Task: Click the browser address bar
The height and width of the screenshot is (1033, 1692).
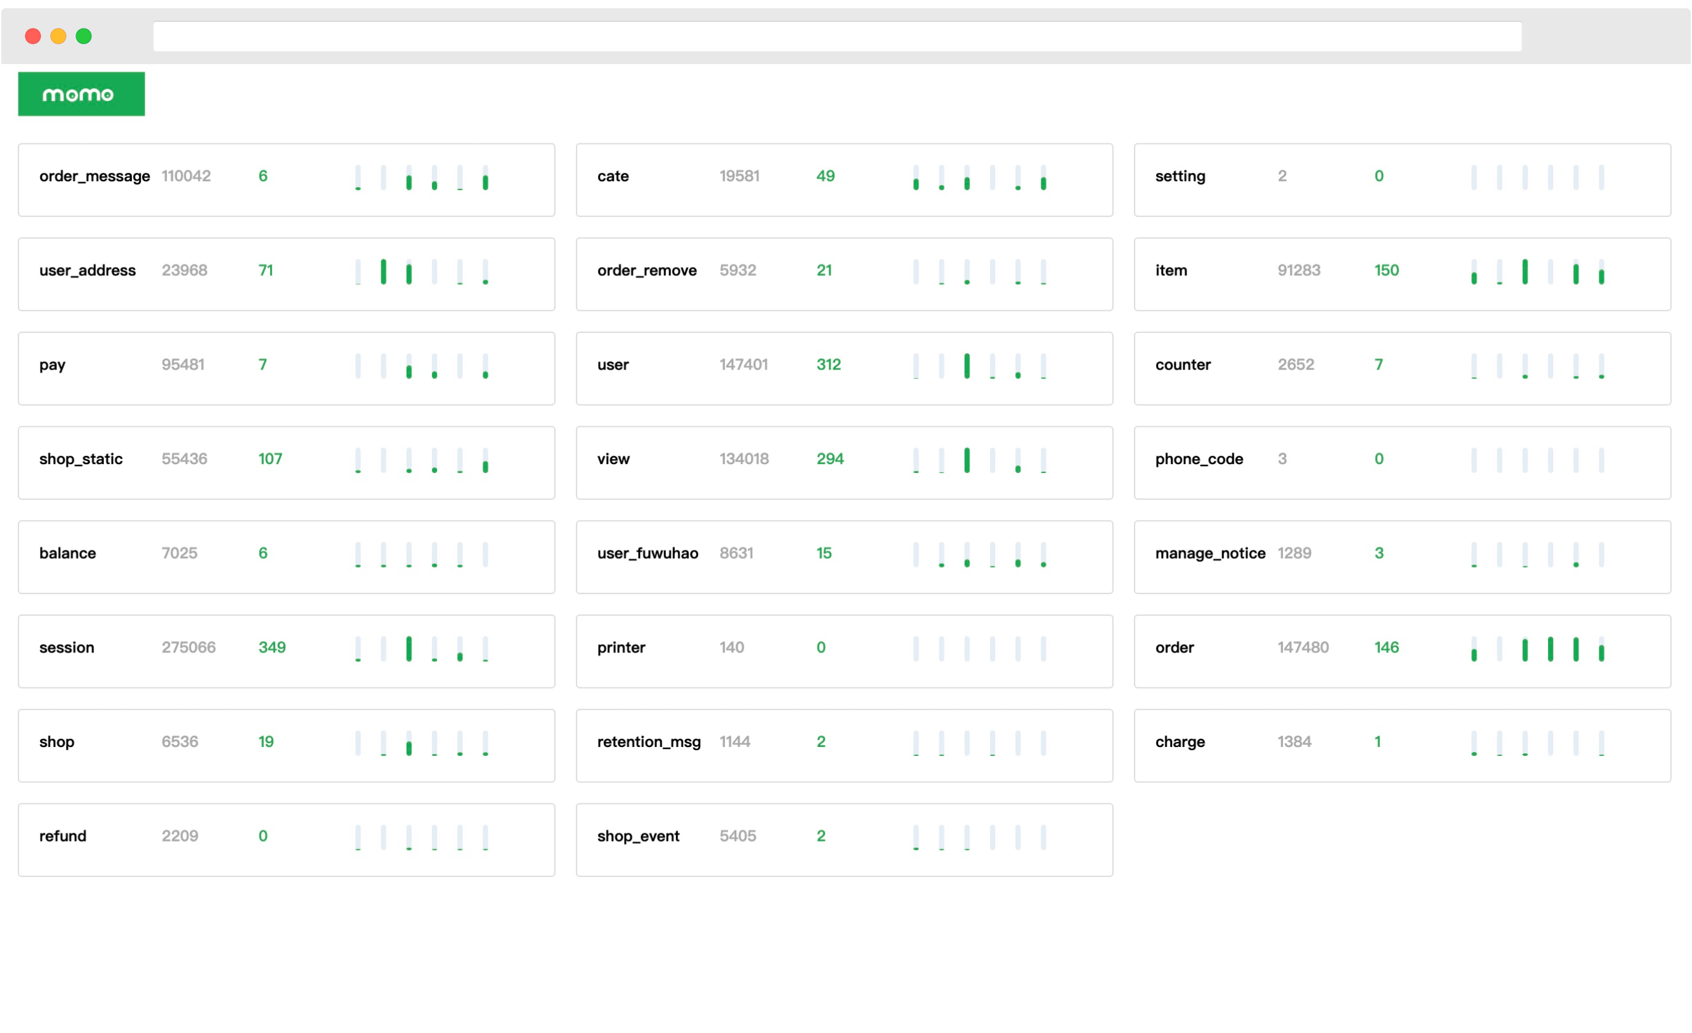Action: pyautogui.click(x=838, y=36)
